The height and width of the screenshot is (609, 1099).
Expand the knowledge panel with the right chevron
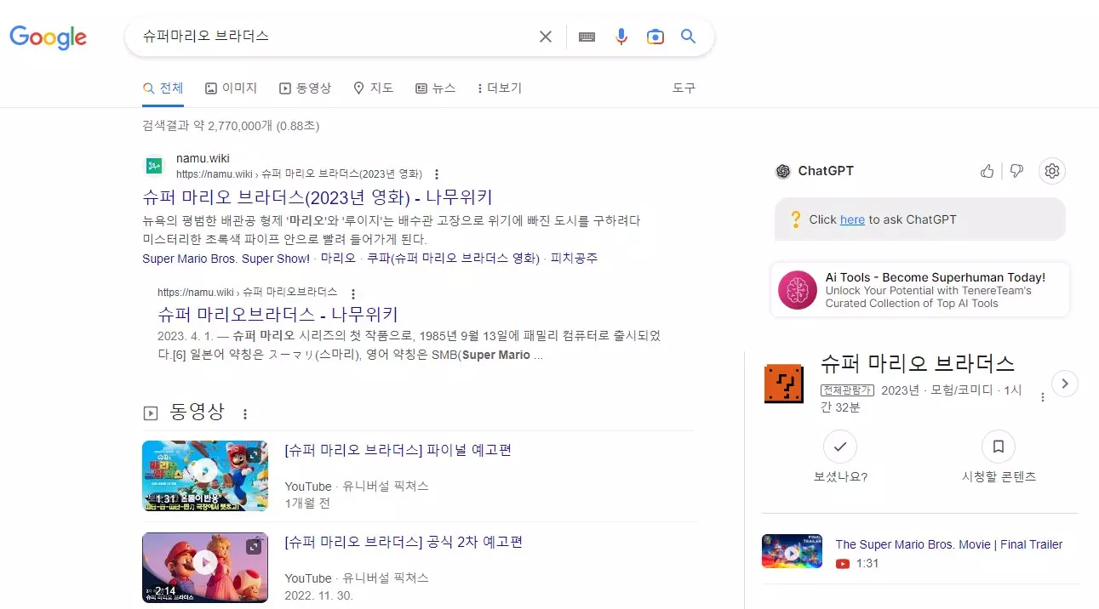tap(1065, 384)
